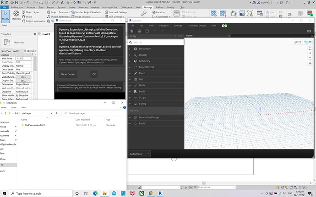Expand Structural Settings dropdown
The width and height of the screenshot is (316, 197).
pos(117,12)
